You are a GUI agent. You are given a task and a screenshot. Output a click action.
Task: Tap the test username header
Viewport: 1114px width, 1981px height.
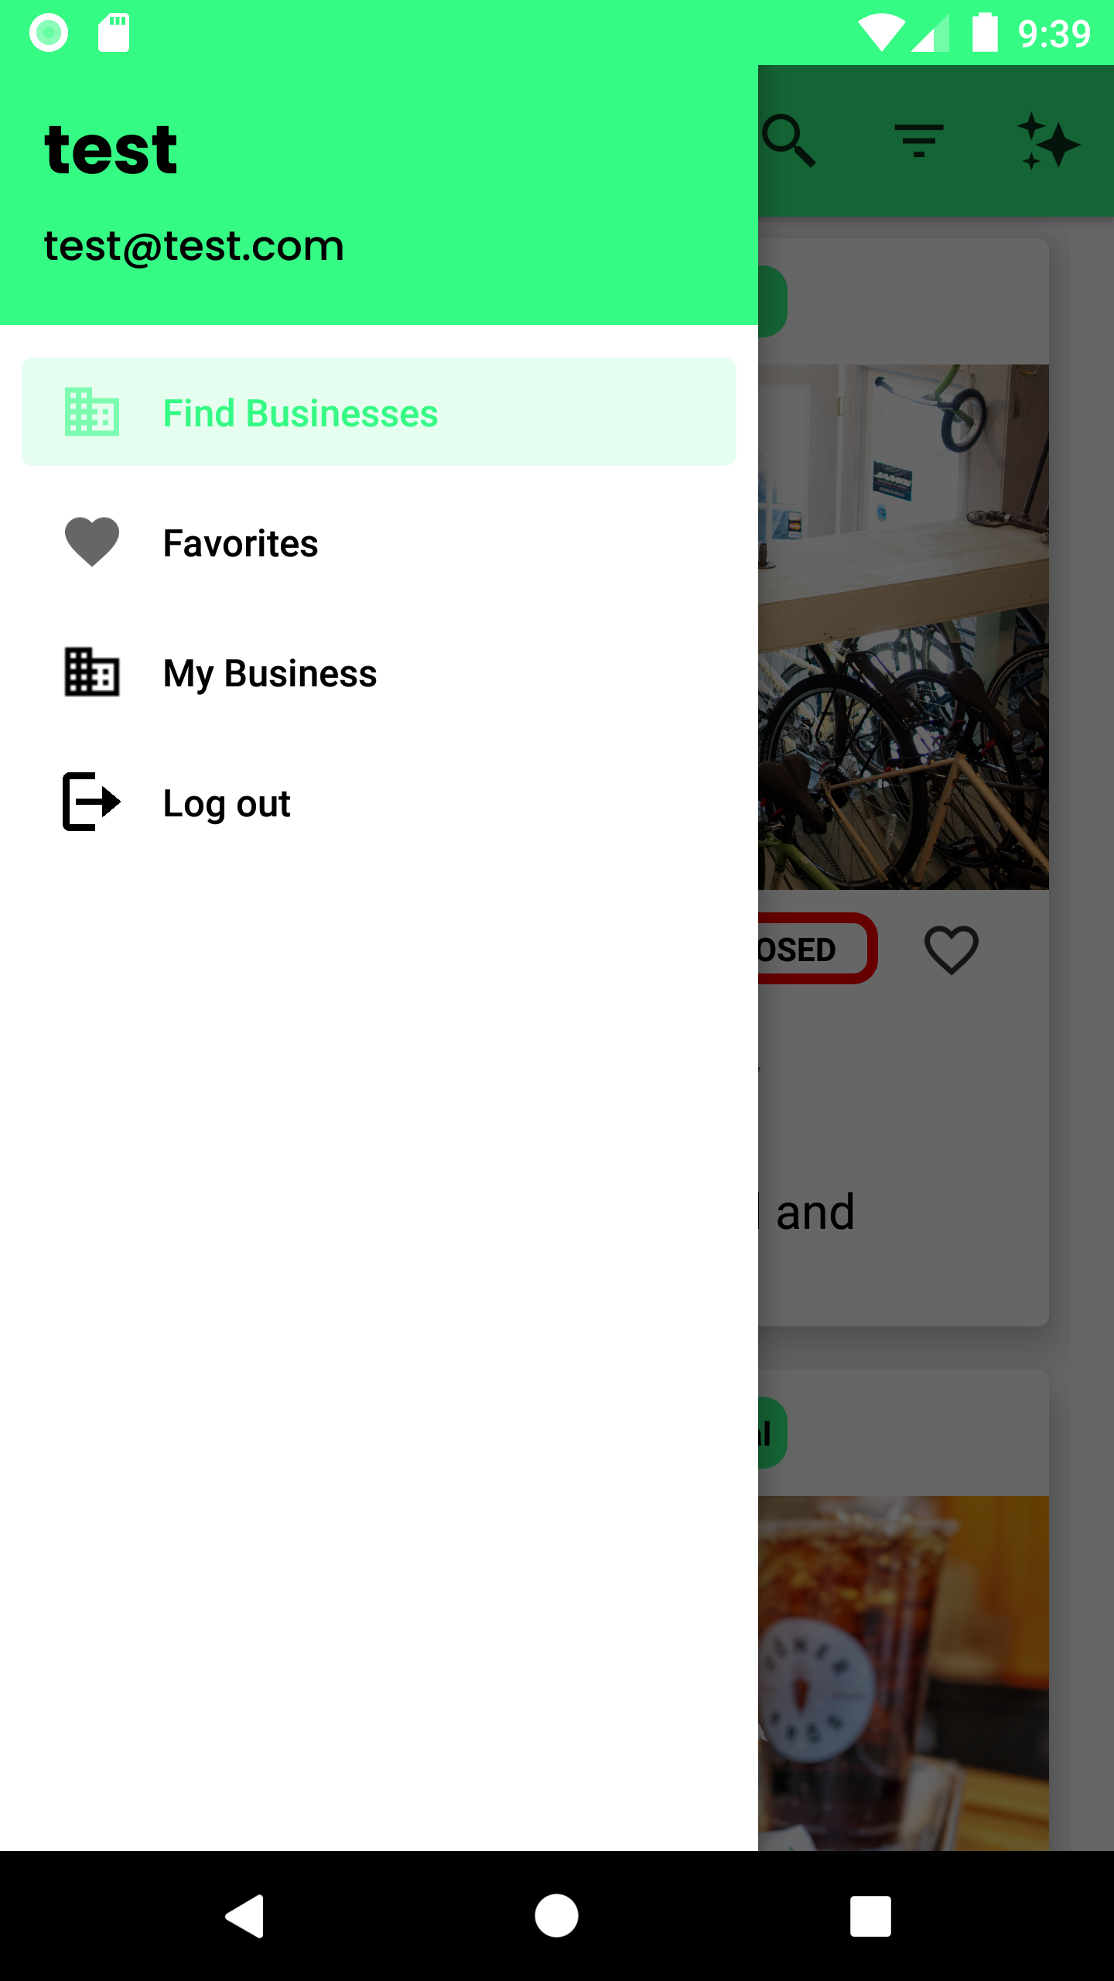111,150
